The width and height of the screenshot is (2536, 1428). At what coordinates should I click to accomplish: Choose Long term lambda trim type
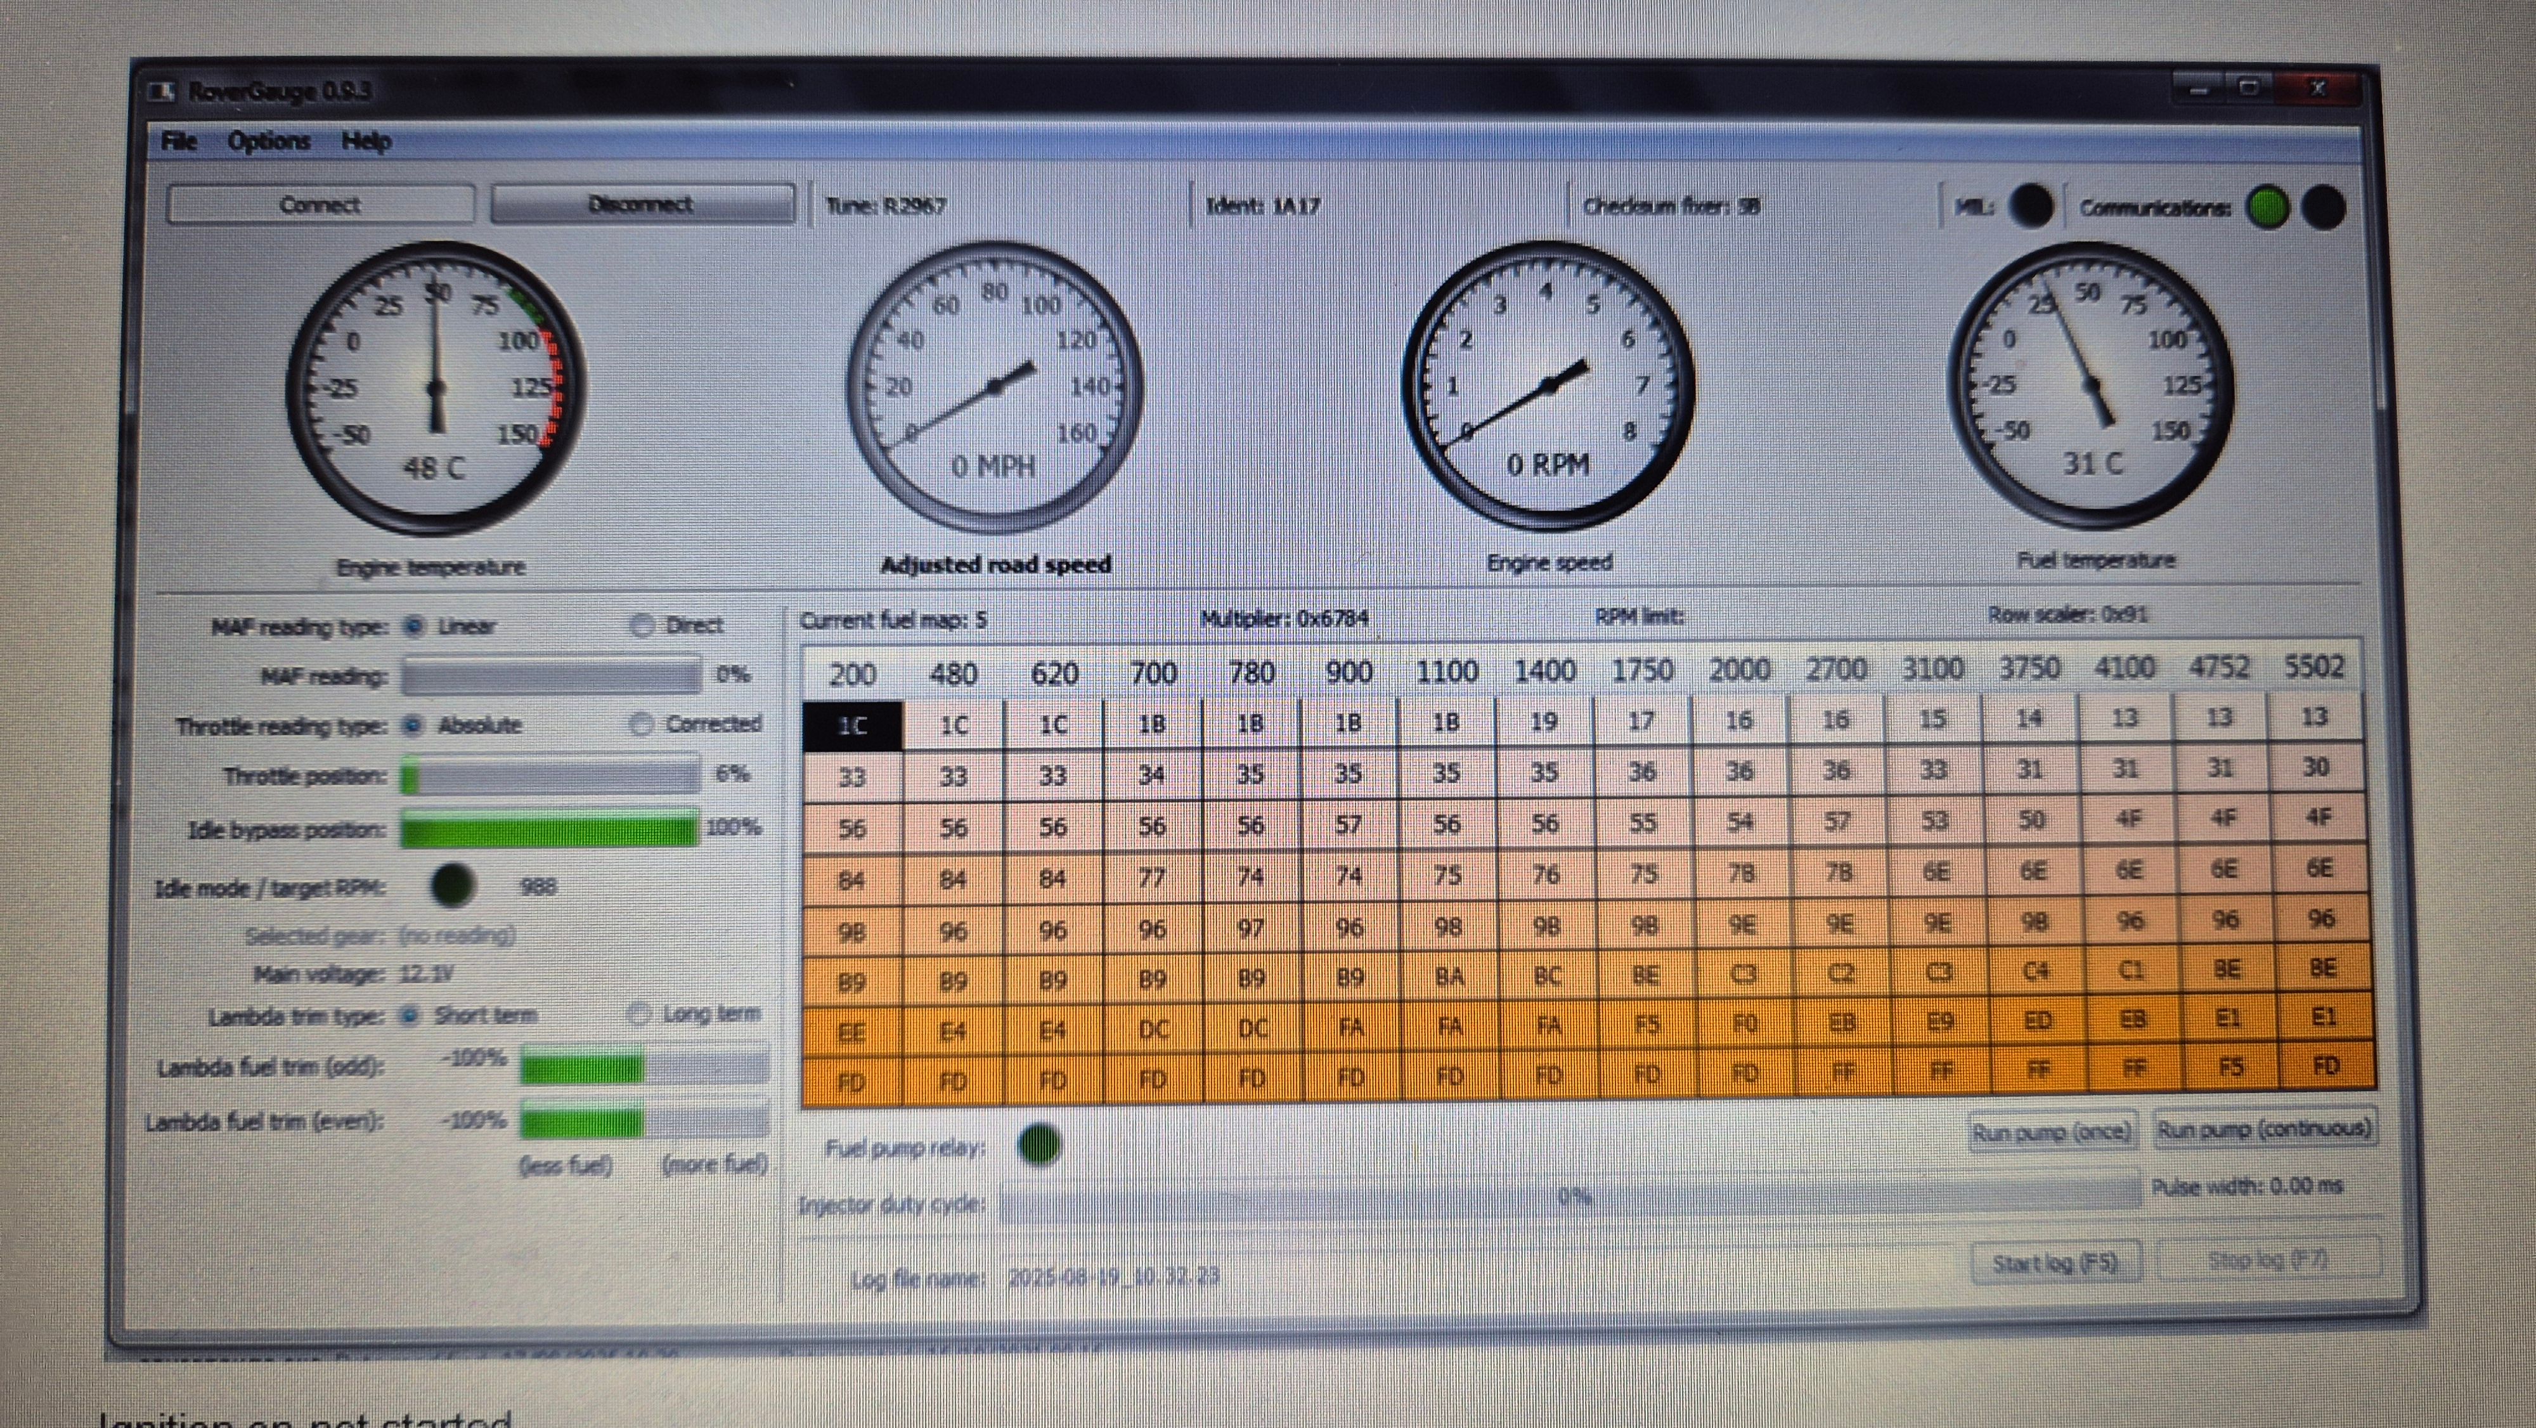(640, 1013)
